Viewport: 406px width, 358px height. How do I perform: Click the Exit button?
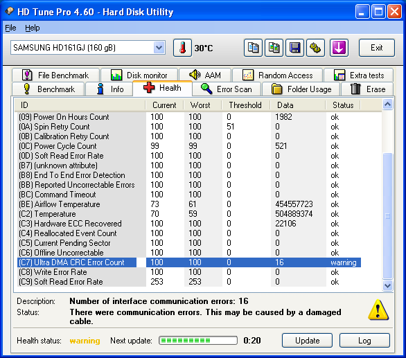(x=377, y=48)
